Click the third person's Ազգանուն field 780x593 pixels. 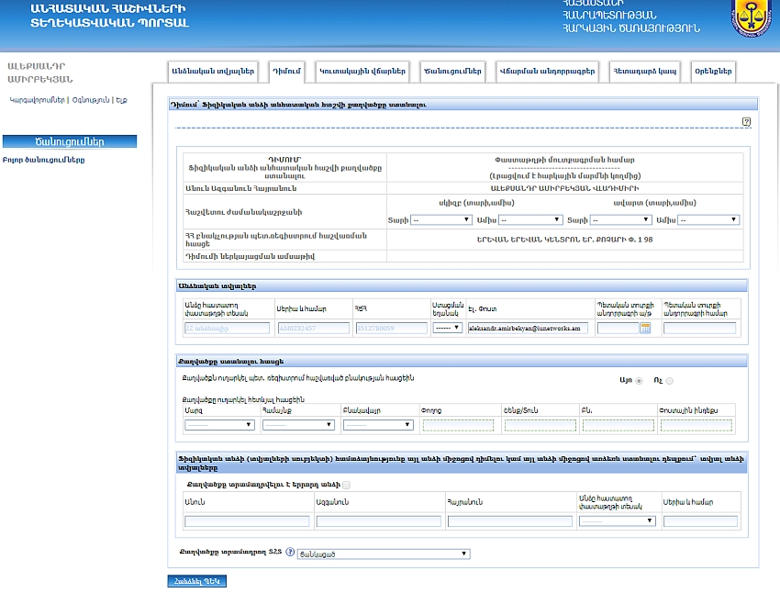tap(379, 521)
